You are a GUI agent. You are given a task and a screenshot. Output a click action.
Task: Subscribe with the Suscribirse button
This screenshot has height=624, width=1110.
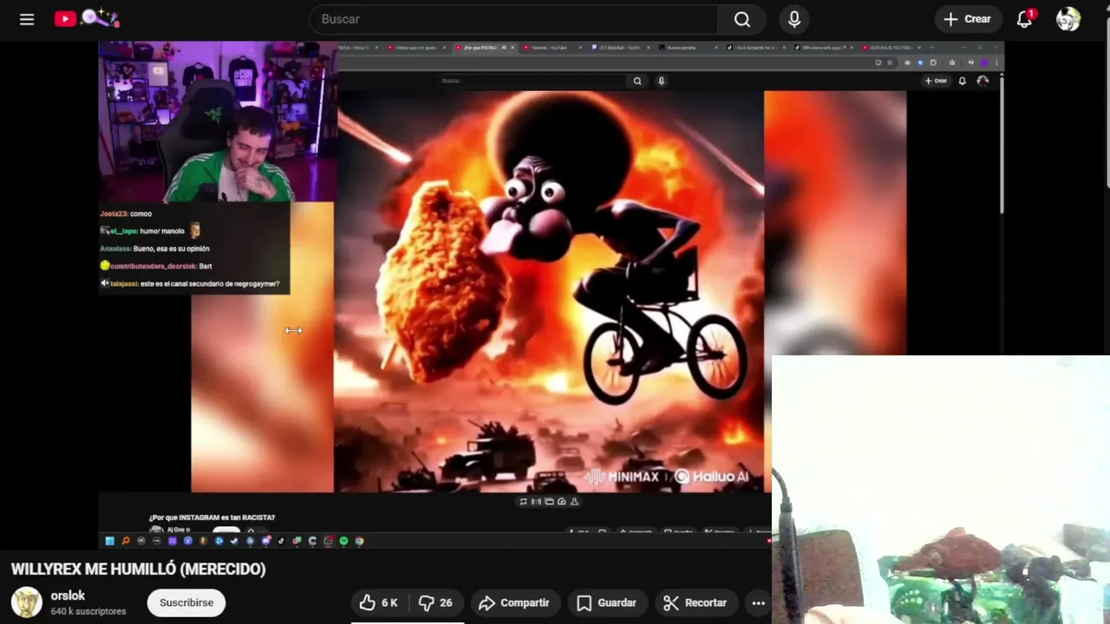186,602
